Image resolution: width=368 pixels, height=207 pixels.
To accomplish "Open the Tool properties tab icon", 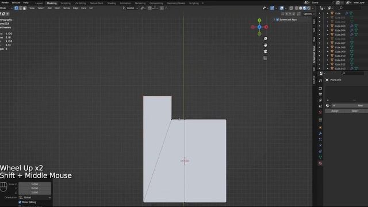I will (x=320, y=80).
